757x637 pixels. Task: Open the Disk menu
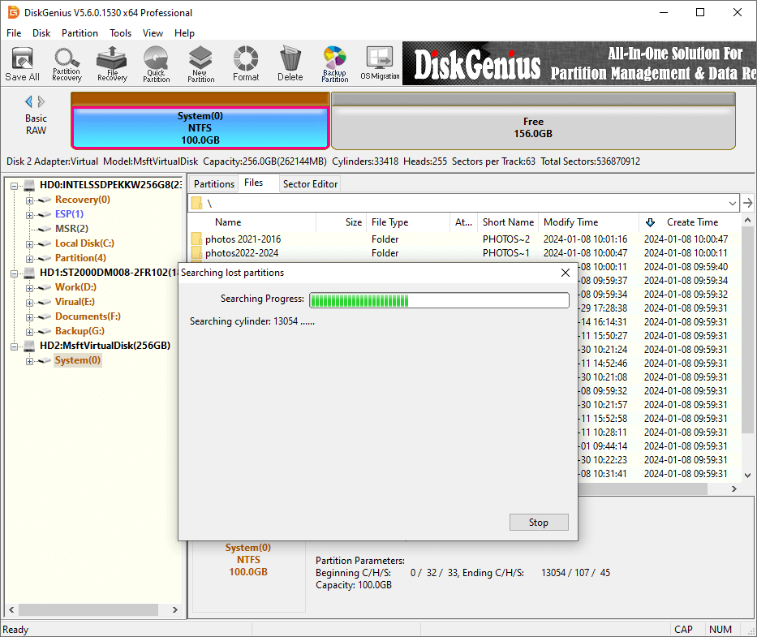(41, 32)
